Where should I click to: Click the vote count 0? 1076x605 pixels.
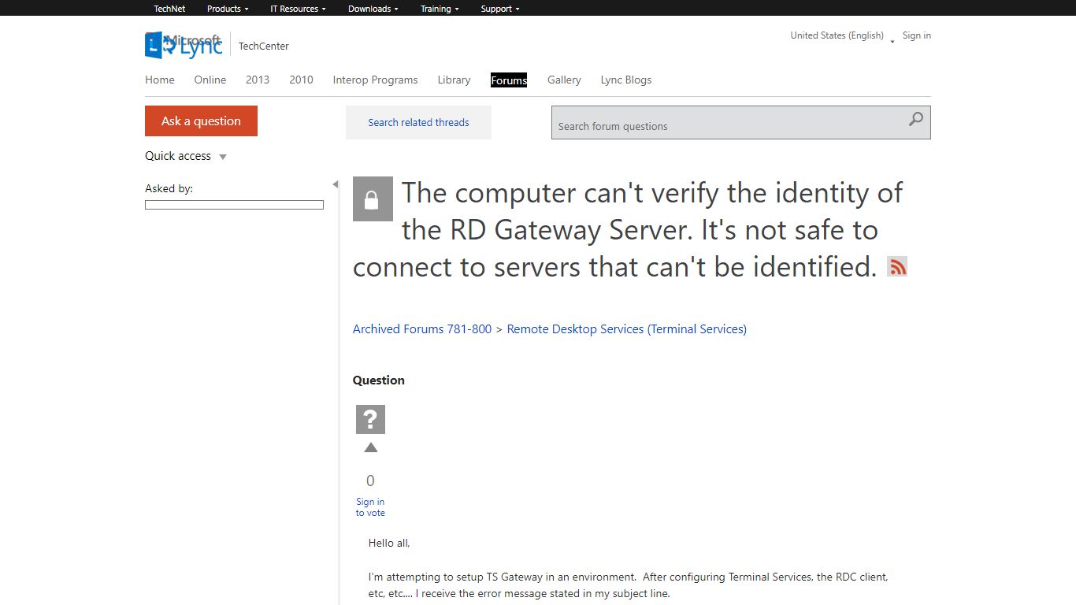click(x=370, y=481)
